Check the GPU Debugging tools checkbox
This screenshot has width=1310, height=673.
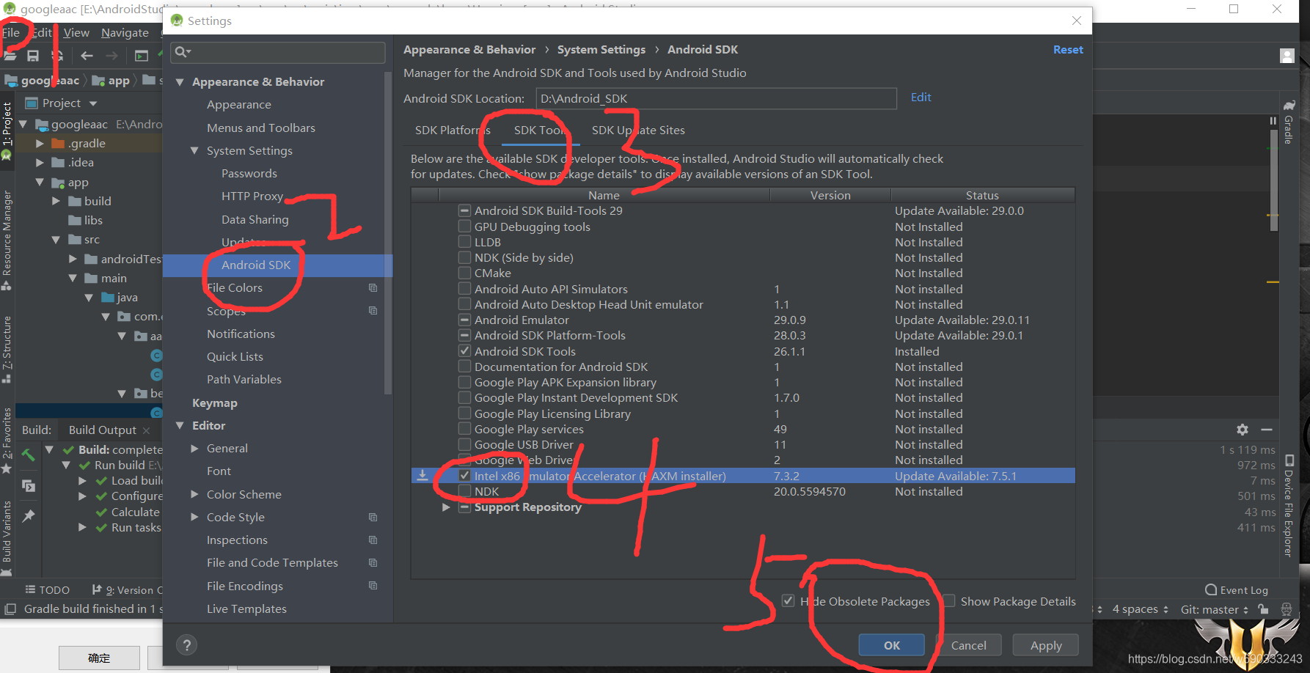point(464,227)
